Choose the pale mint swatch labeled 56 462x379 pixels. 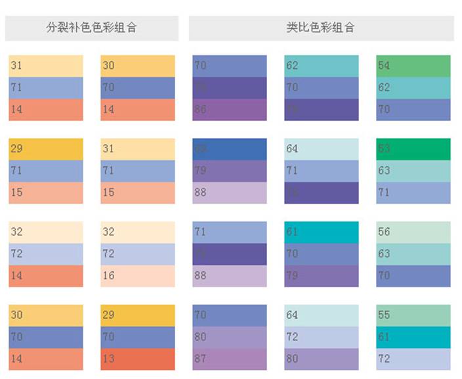(413, 232)
